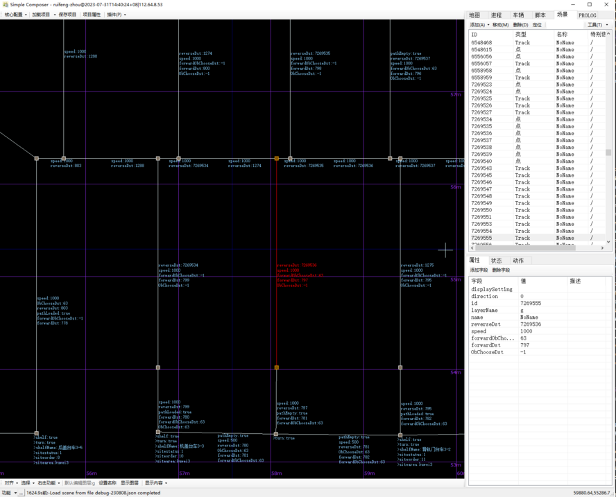Open the 状态 tab in the properties panel
This screenshot has width=616, height=497.
tap(496, 261)
